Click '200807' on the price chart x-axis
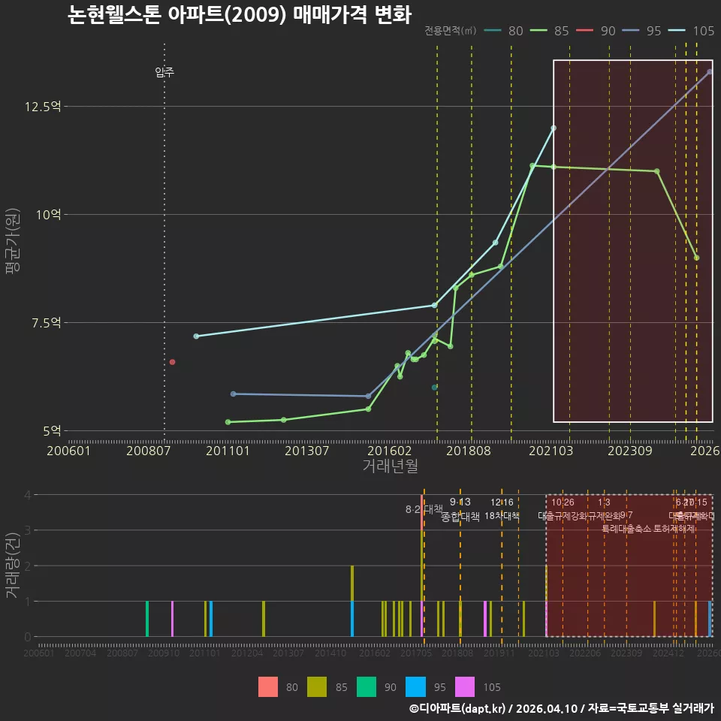This screenshot has width=721, height=721. [148, 451]
